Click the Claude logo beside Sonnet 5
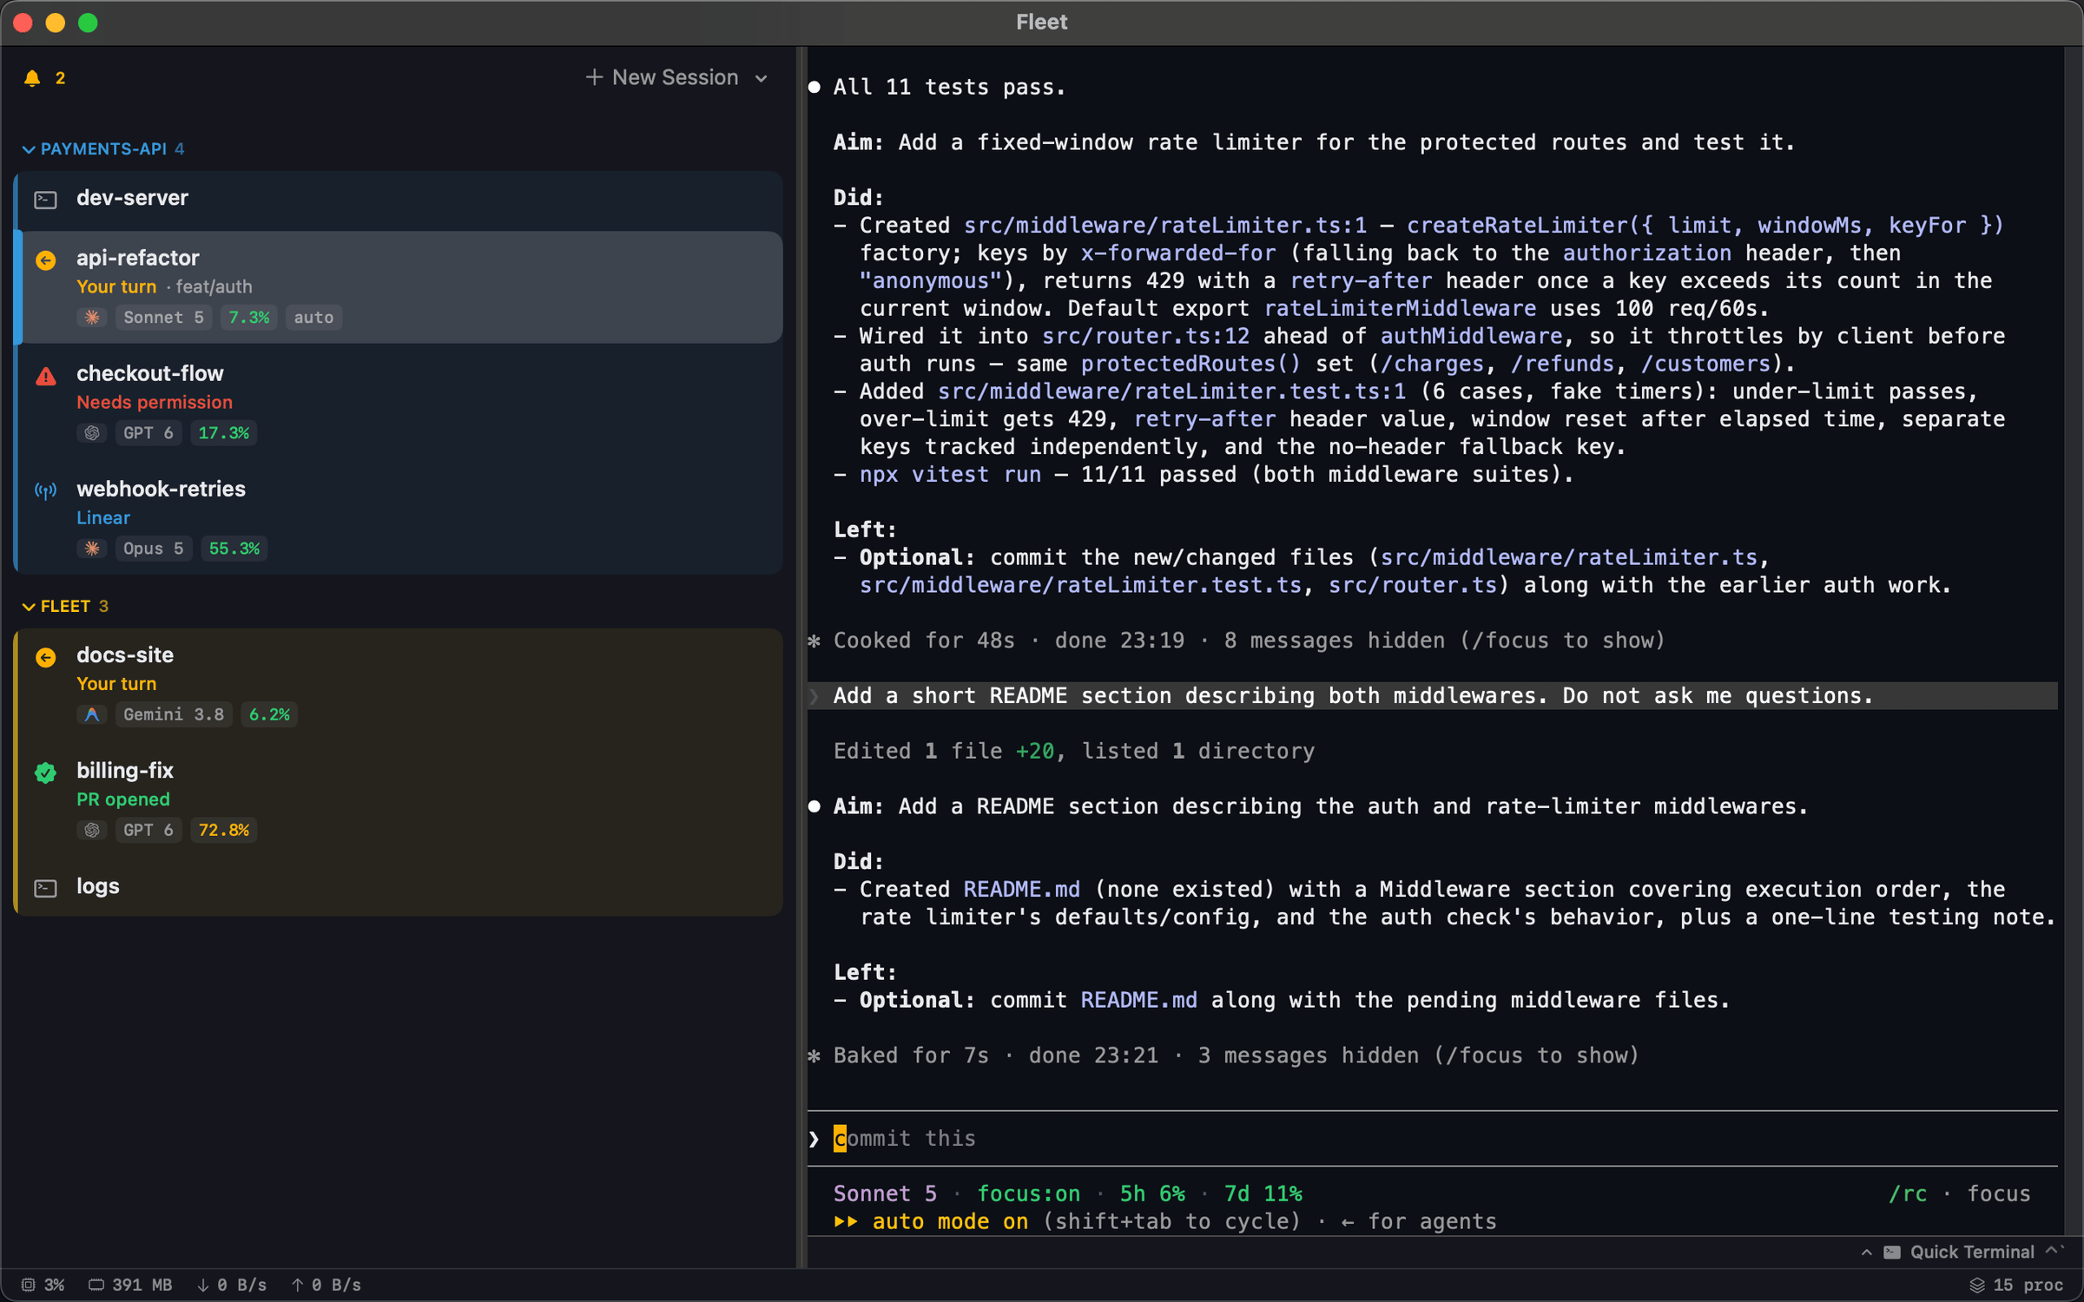Viewport: 2084px width, 1302px height. click(x=92, y=318)
